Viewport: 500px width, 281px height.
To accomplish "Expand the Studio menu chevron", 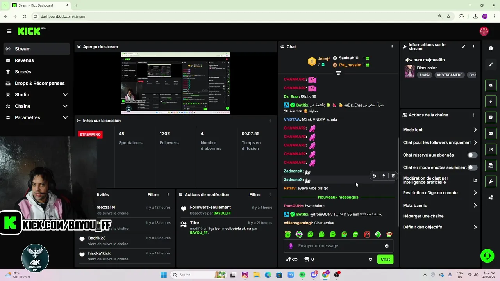I will (x=65, y=95).
